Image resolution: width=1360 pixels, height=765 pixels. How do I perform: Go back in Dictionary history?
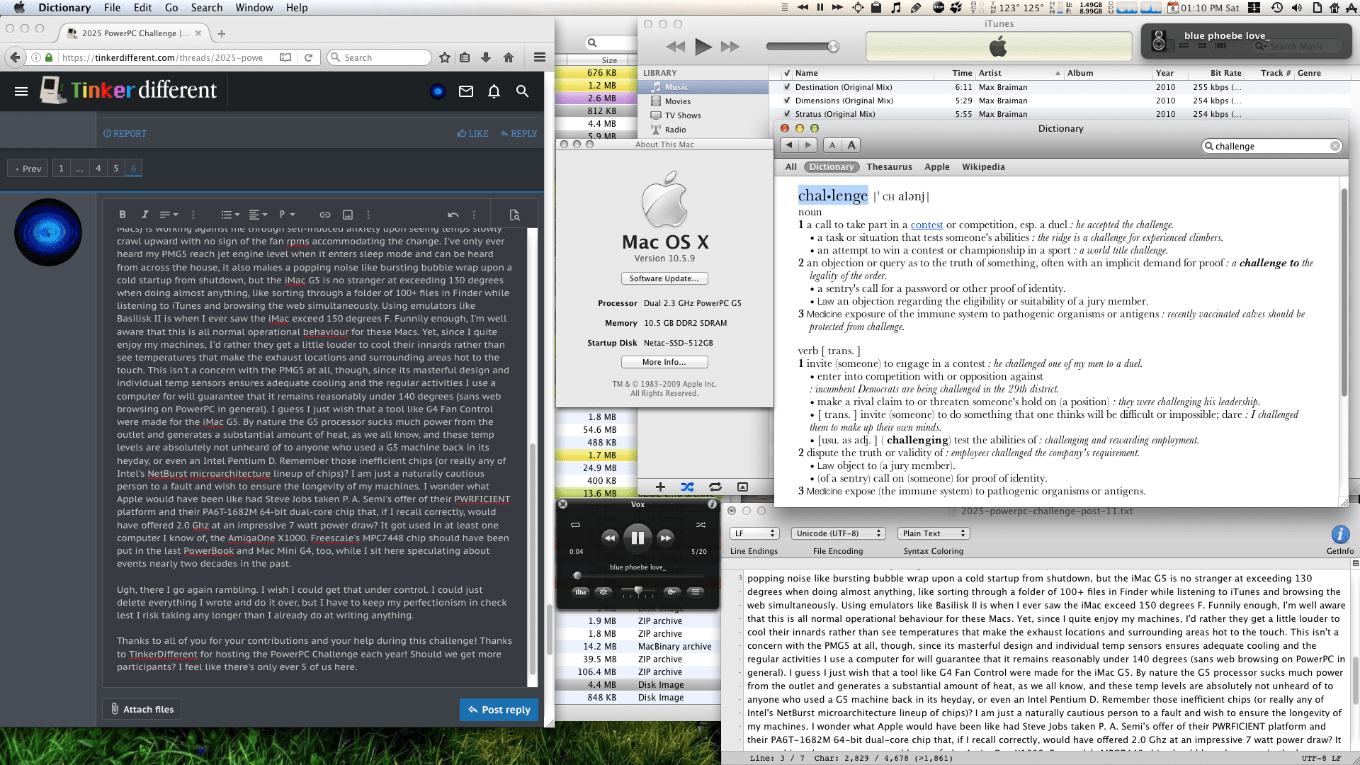[x=789, y=145]
